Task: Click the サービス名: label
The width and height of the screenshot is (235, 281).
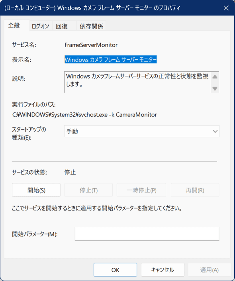Action: tap(24, 45)
